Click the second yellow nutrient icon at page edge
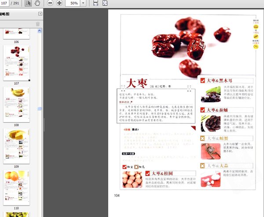The height and width of the screenshot is (217, 264). (256, 37)
